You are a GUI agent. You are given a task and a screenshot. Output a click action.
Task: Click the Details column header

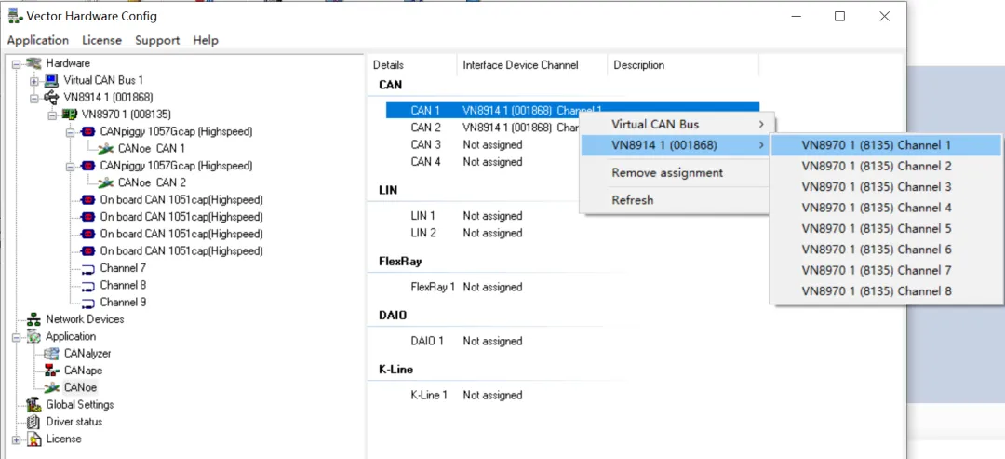[x=412, y=65]
